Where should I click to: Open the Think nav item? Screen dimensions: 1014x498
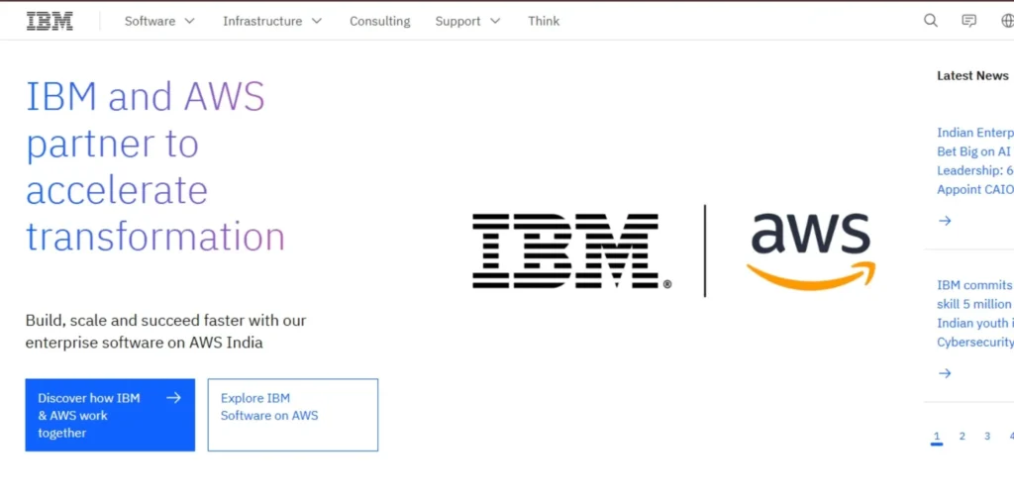[544, 21]
